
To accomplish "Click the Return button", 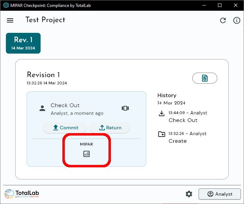I will [110, 128].
